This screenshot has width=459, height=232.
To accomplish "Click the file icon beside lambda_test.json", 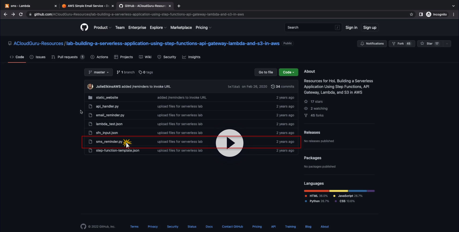I will pos(90,124).
